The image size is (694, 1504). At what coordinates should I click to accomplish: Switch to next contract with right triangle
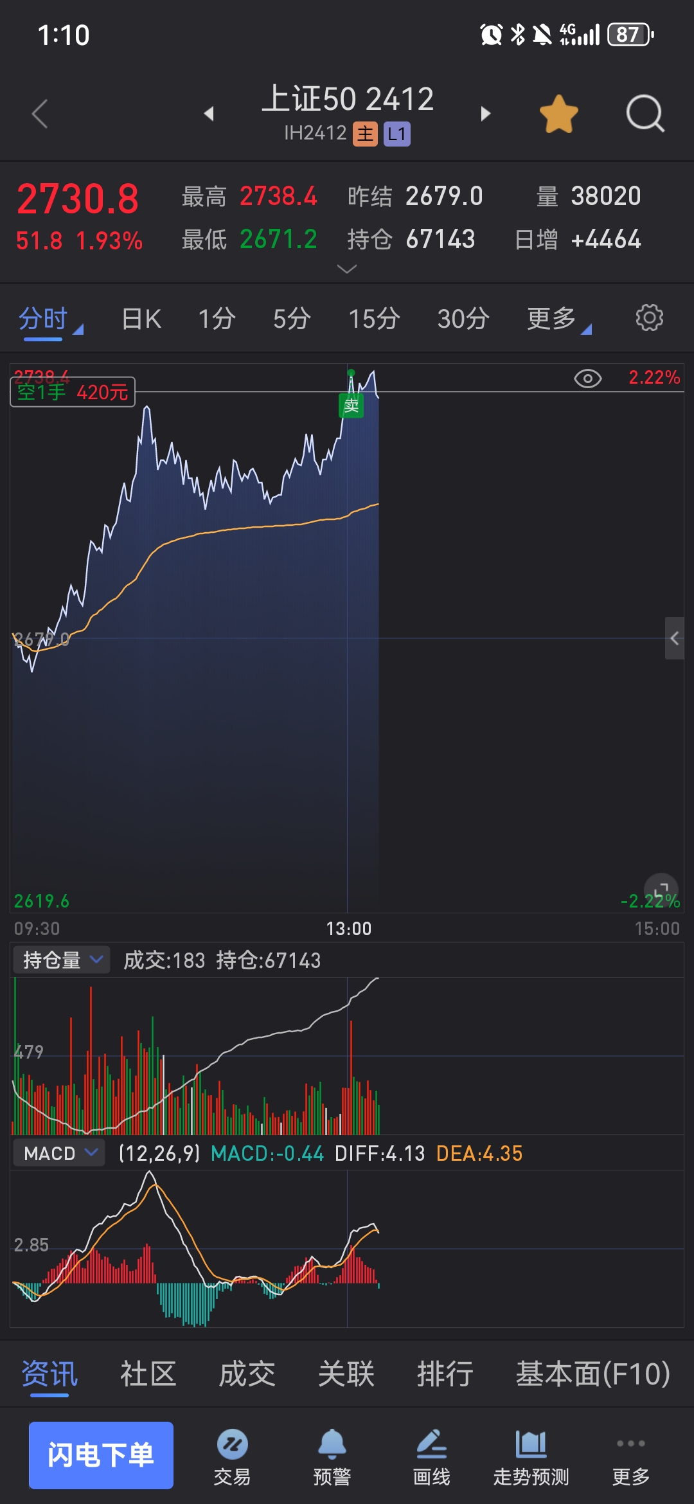tap(486, 114)
